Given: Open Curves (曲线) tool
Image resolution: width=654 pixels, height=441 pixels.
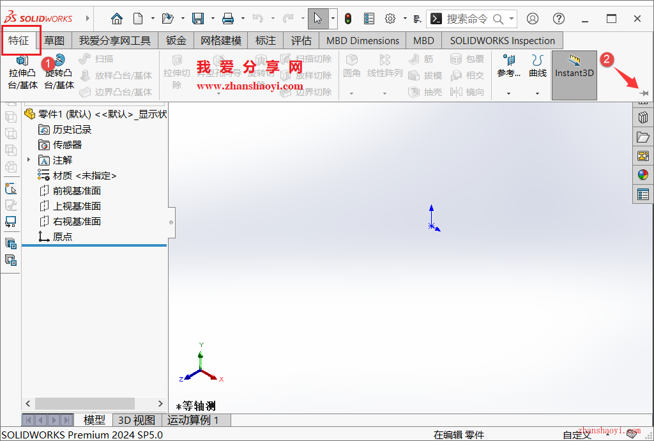Looking at the screenshot, I should 538,66.
